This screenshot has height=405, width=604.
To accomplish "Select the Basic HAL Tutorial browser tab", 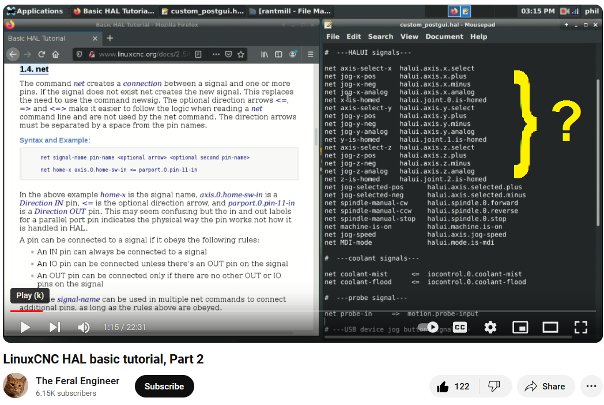I will [x=53, y=38].
